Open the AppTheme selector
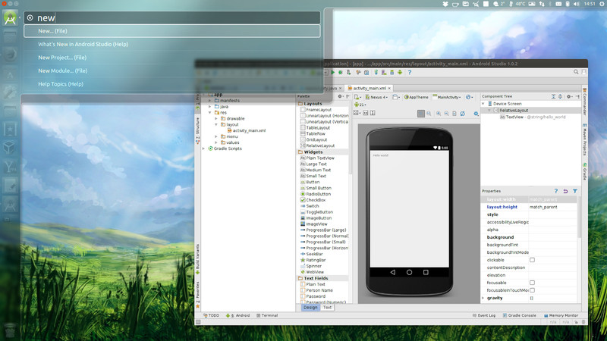 point(416,97)
